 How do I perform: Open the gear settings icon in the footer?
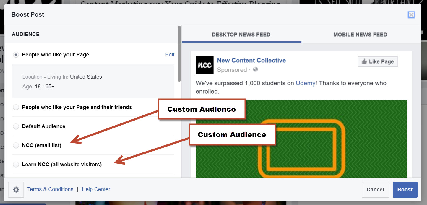click(x=16, y=190)
